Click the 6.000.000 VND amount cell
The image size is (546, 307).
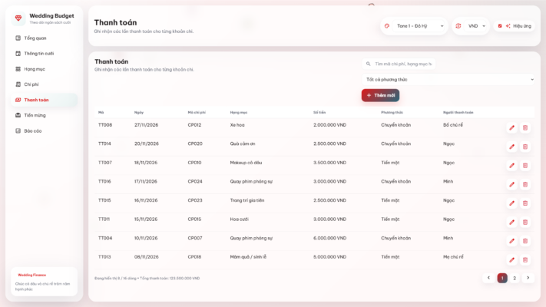pyautogui.click(x=329, y=238)
